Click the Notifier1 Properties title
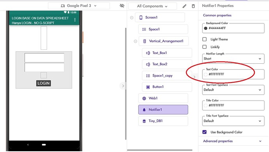 (x=218, y=6)
